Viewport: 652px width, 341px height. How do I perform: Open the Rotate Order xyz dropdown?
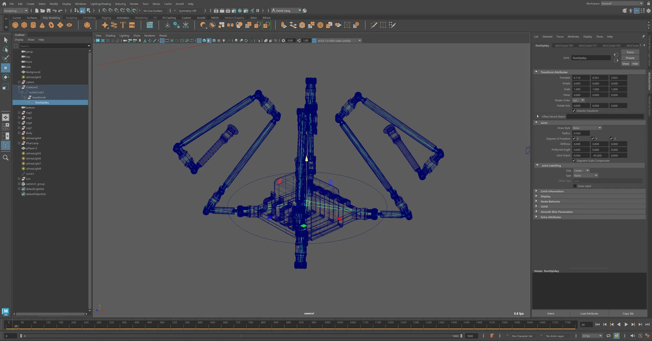click(x=578, y=100)
